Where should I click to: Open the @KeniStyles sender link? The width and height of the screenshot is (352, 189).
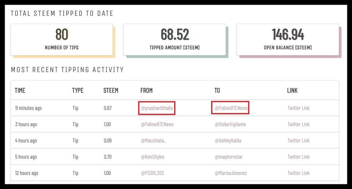click(x=153, y=157)
